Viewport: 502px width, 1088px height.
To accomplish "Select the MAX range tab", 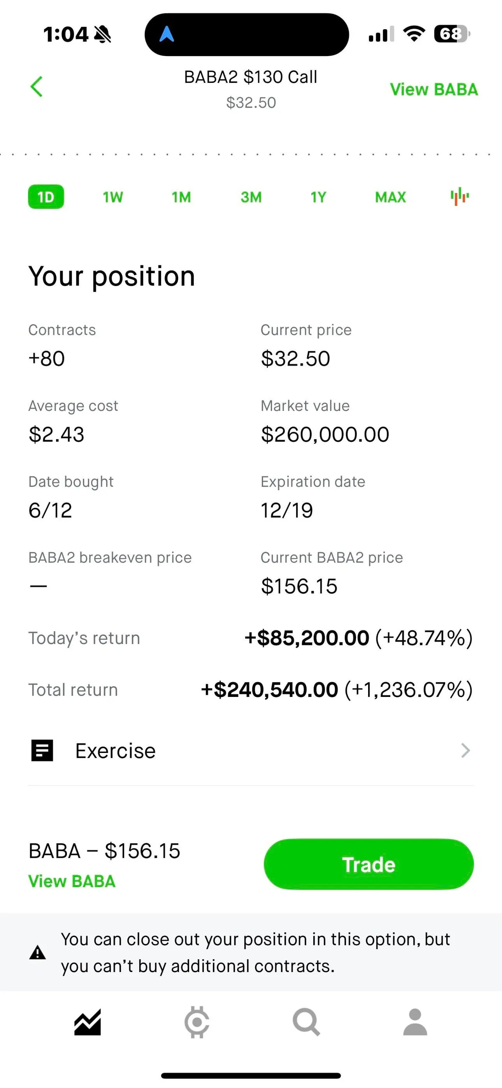I will coord(390,197).
